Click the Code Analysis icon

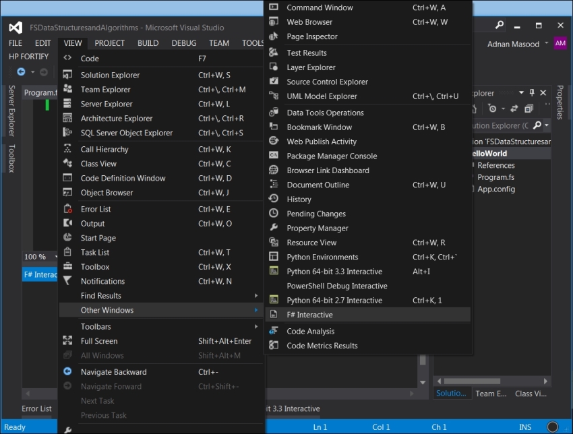coord(274,331)
